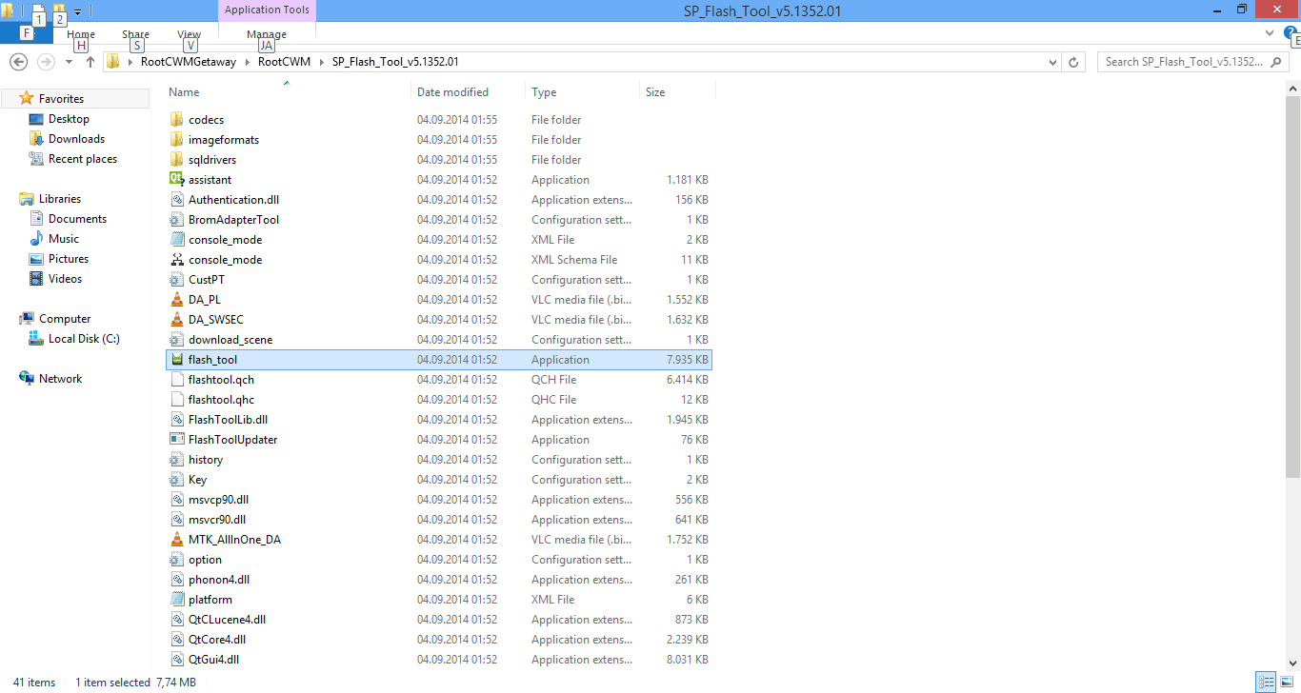Select Network in navigation pane

[60, 379]
